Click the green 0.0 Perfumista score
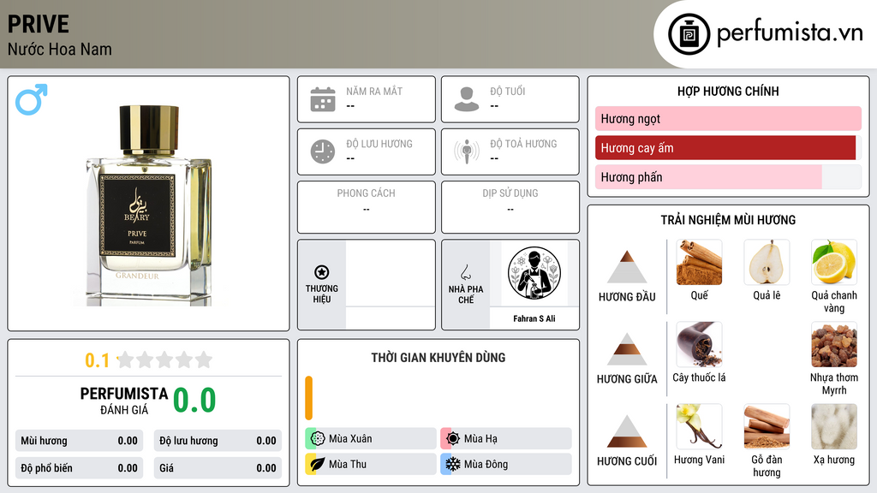 coord(194,400)
